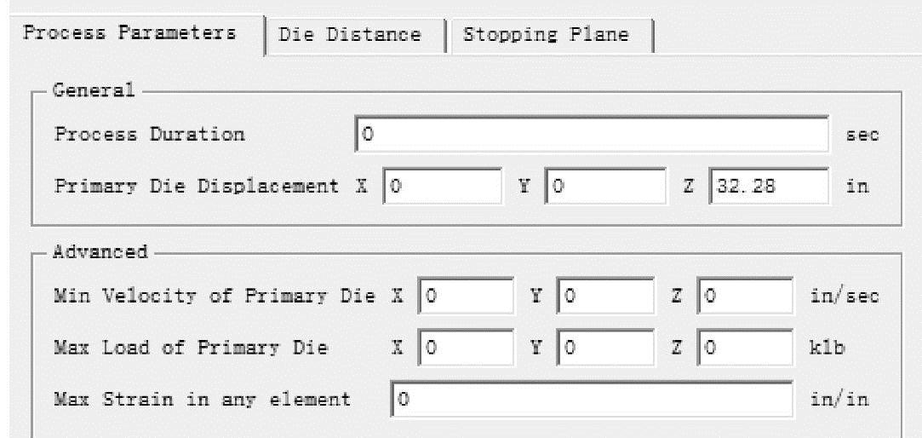922x438 pixels.
Task: Click Max Strain in any element field
Action: [593, 398]
